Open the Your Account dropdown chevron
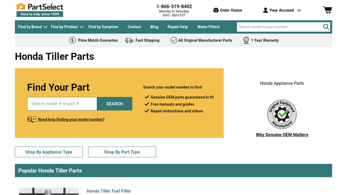The width and height of the screenshot is (347, 195). pyautogui.click(x=299, y=10)
